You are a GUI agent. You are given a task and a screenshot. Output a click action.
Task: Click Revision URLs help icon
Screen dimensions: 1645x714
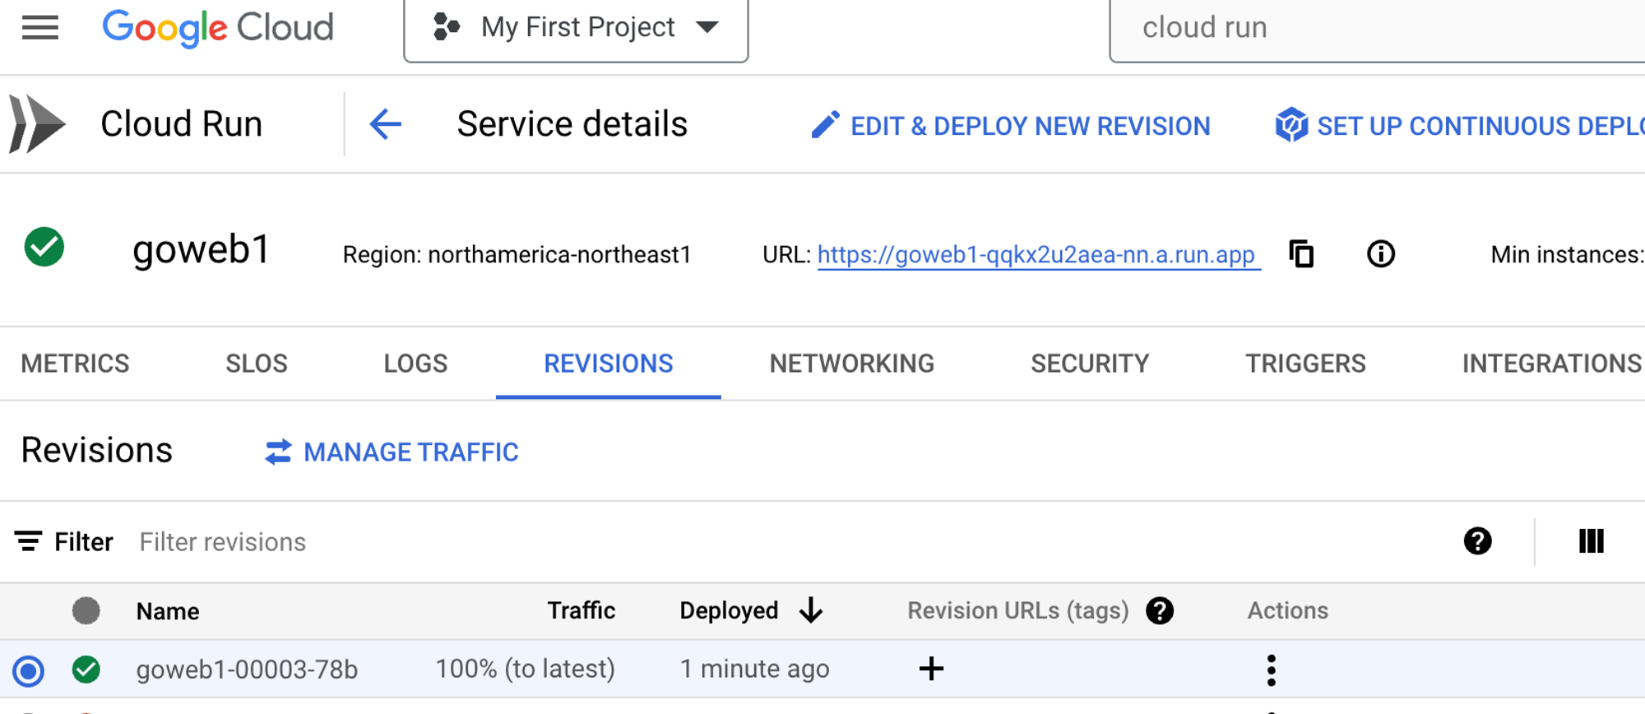pos(1160,610)
